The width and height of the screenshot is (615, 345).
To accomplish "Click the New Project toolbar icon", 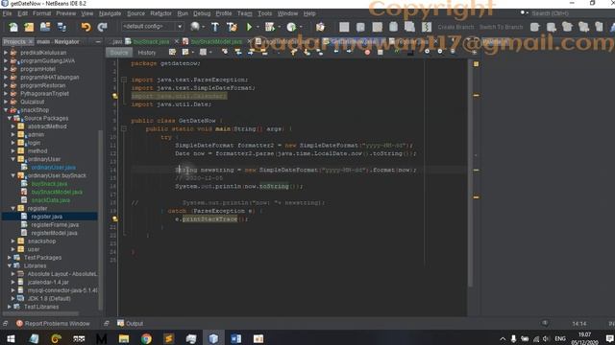I will (29, 27).
